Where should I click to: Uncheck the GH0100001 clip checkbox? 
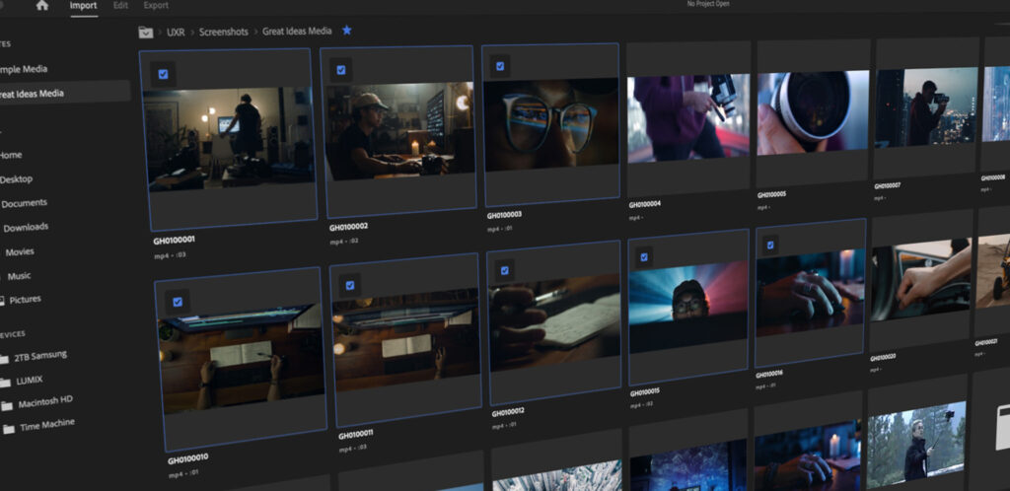pyautogui.click(x=163, y=75)
